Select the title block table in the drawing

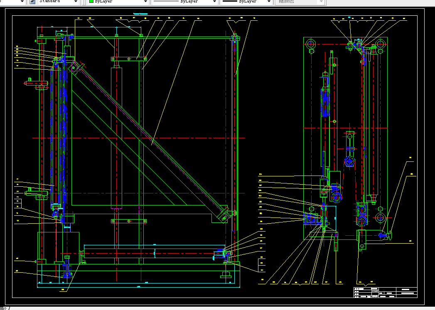(385, 292)
